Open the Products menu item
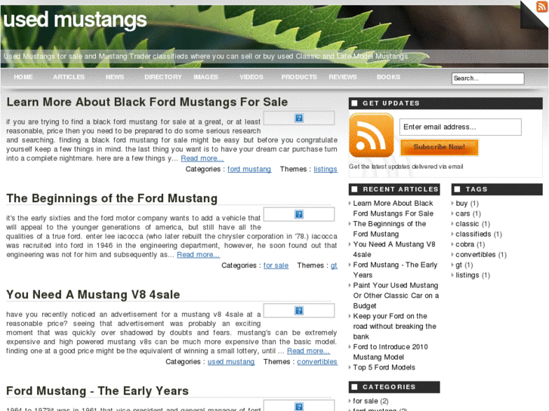Screen dimensions: 549x411 tap(298, 77)
